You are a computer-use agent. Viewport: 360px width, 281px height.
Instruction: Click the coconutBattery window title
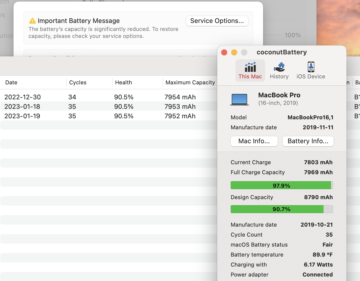point(282,52)
